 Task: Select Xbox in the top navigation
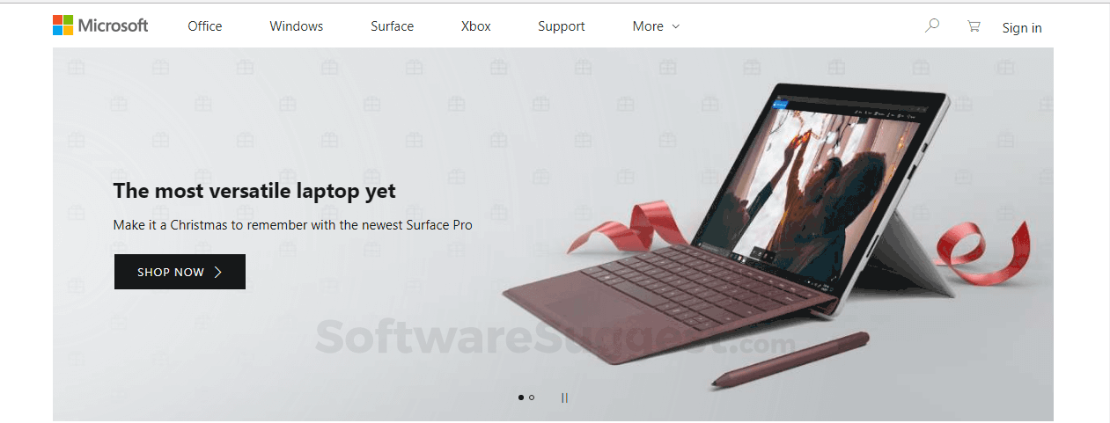476,26
